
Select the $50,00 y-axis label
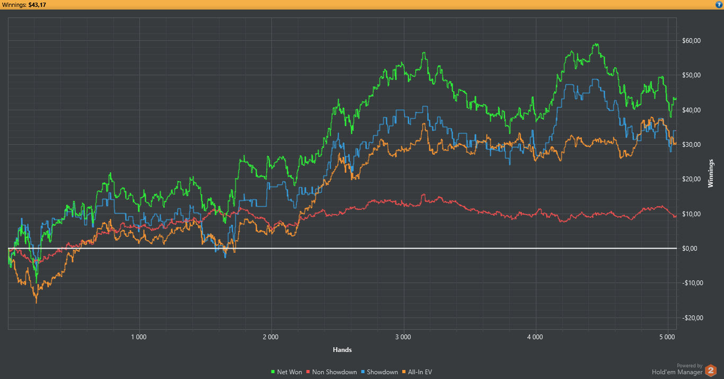point(692,75)
